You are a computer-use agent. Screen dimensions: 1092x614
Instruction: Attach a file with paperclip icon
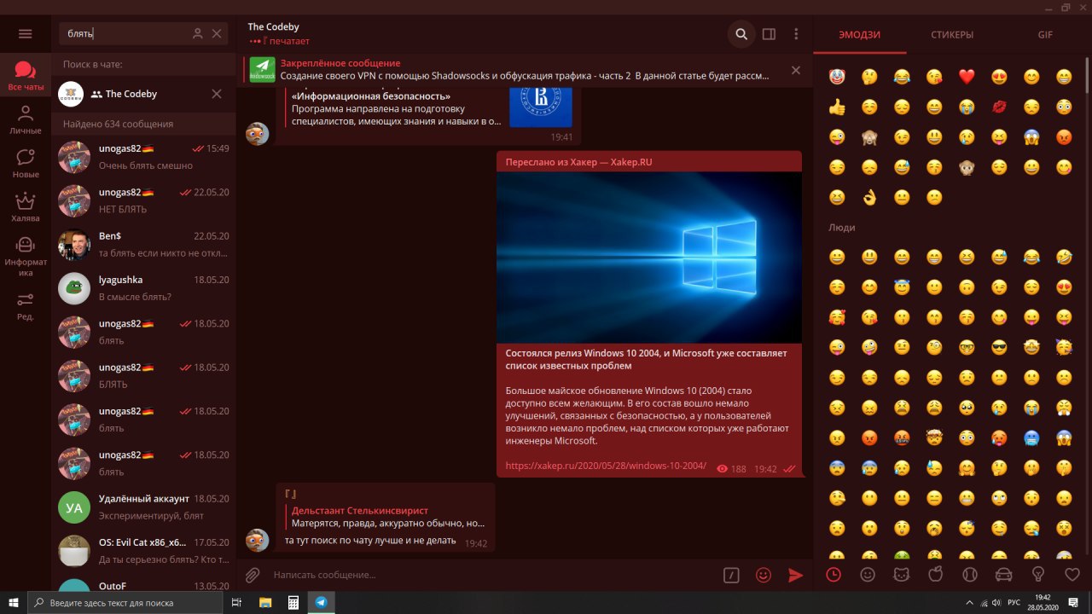tap(253, 575)
